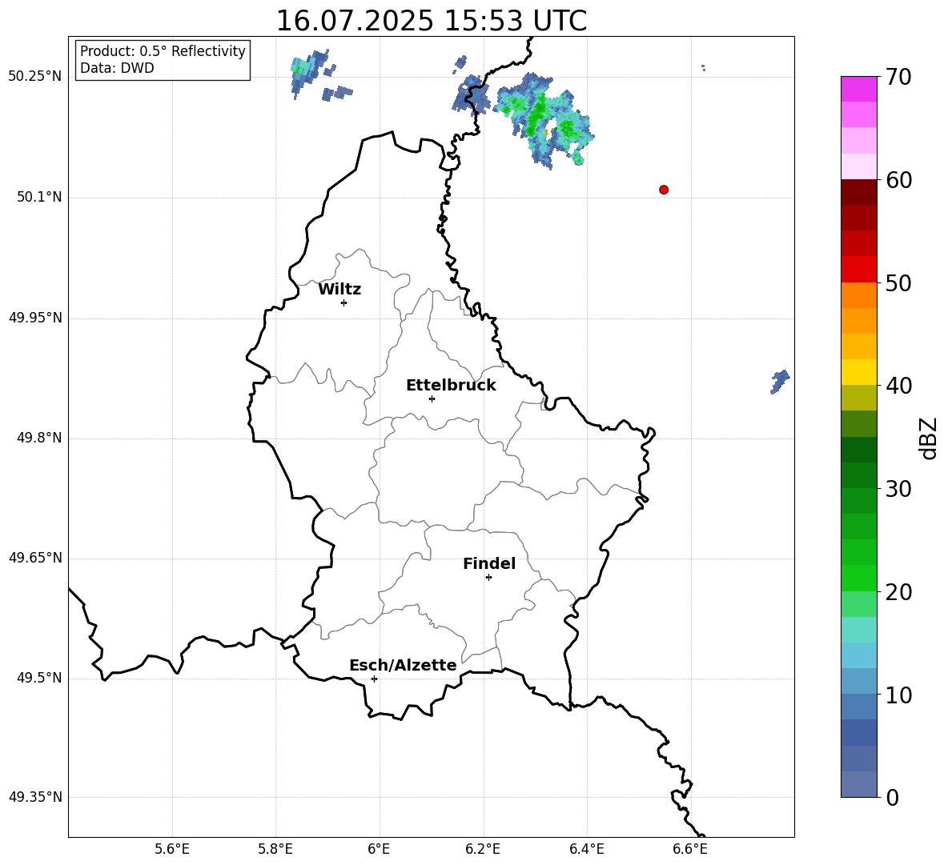948x865 pixels.
Task: Click the title 16.07.2025 15:53 UTC
Action: 431,21
